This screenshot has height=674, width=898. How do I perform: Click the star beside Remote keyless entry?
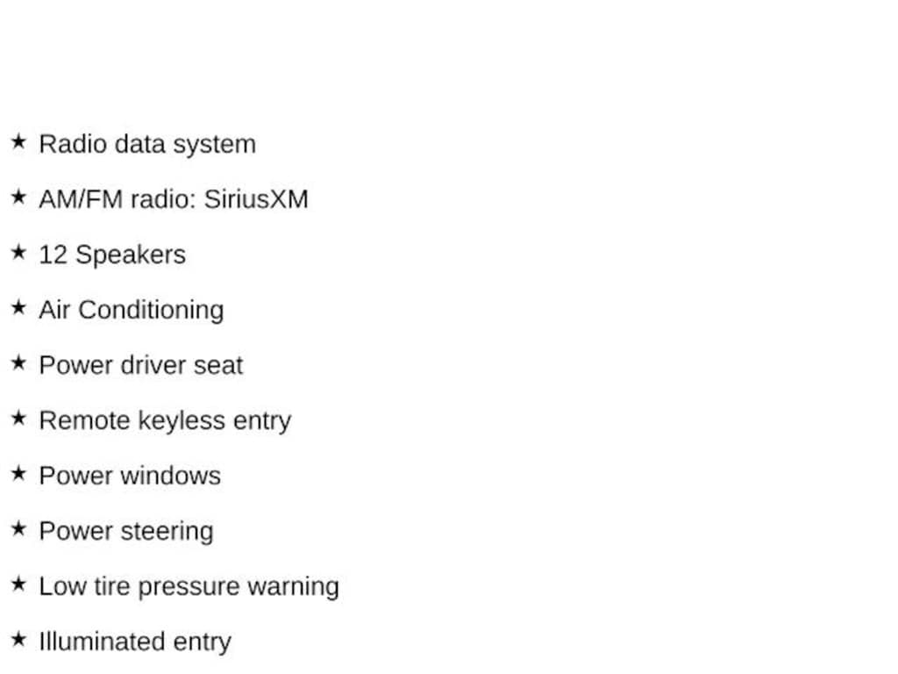pyautogui.click(x=18, y=418)
